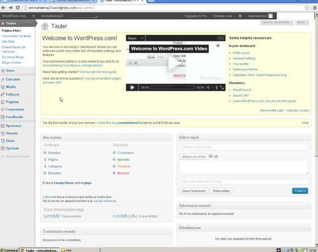Click the form icon in Editor ràpid

[216, 156]
